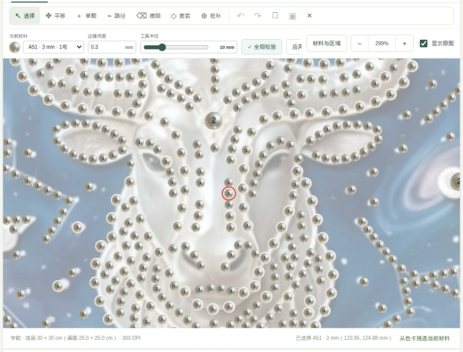Click the redo arrow icon

tap(258, 15)
